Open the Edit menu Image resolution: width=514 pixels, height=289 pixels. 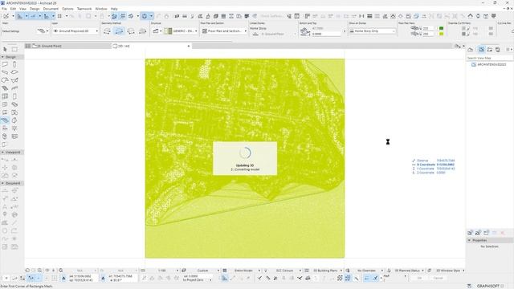tap(13, 9)
